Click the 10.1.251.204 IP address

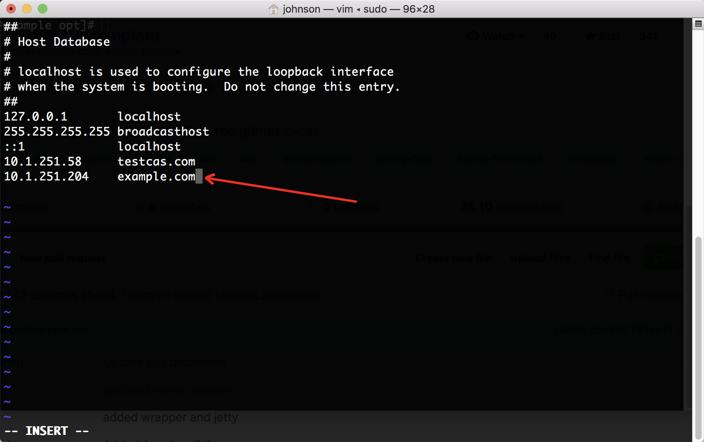46,176
